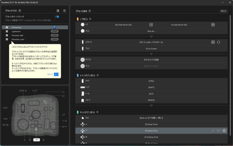Click drag handle icon for Premiere-color preset
The height and width of the screenshot is (146, 233).
pos(7,39)
